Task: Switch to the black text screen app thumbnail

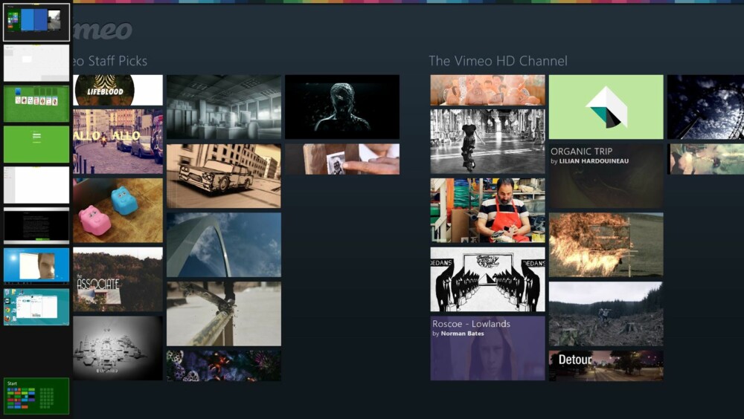Action: pyautogui.click(x=36, y=226)
